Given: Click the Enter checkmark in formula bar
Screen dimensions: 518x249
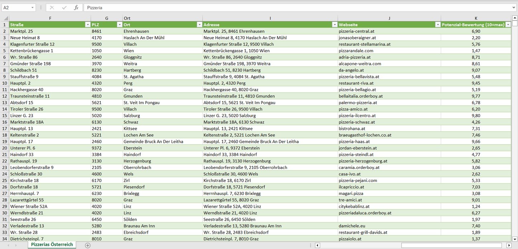Looking at the screenshot, I should [x=64, y=8].
